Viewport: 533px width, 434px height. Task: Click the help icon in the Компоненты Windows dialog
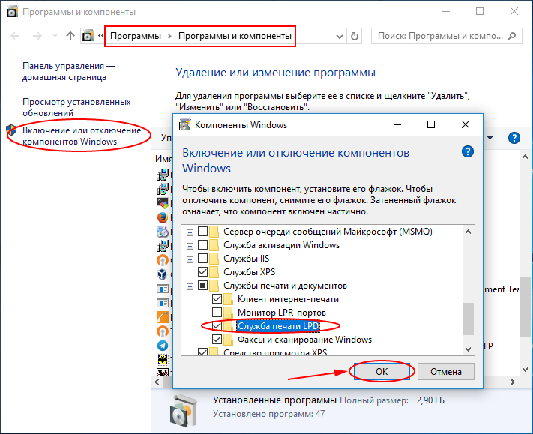click(468, 151)
